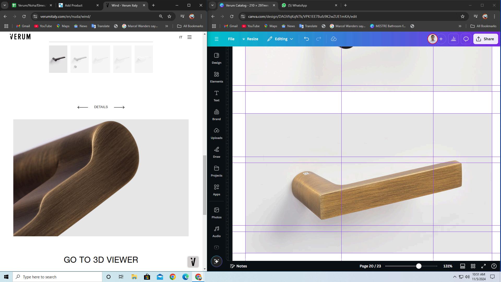501x282 pixels.
Task: Toggle fullscreen presentation mode
Action: point(484,266)
